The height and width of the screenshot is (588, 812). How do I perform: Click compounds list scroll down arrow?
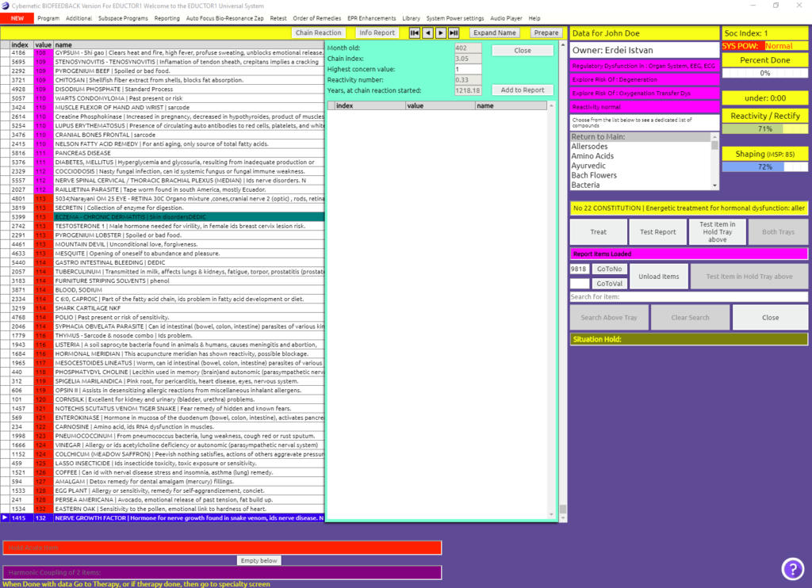point(715,185)
